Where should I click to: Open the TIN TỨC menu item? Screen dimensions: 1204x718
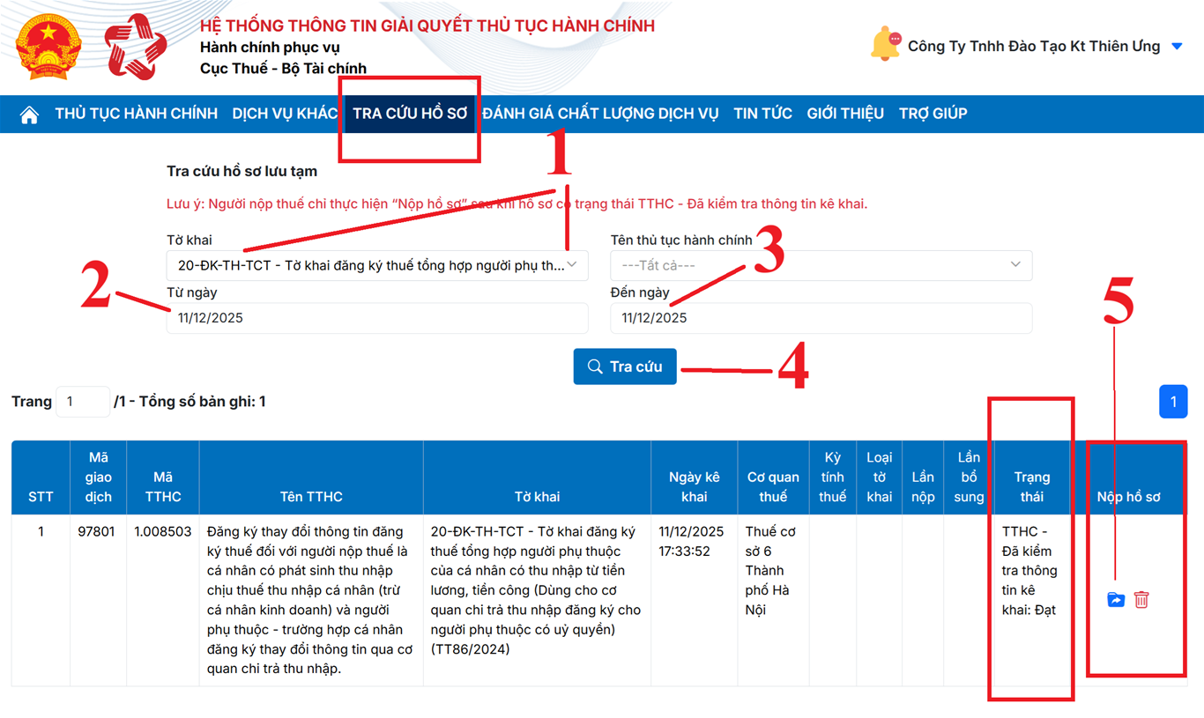[x=762, y=114]
